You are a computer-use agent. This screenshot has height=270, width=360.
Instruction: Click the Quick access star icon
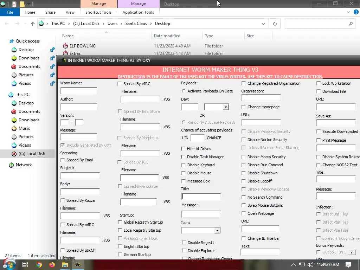12,41
